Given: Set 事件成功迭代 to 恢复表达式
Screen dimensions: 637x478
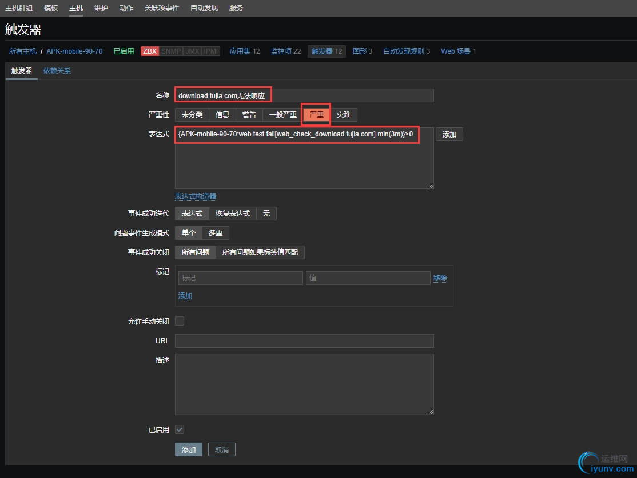Looking at the screenshot, I should (232, 214).
